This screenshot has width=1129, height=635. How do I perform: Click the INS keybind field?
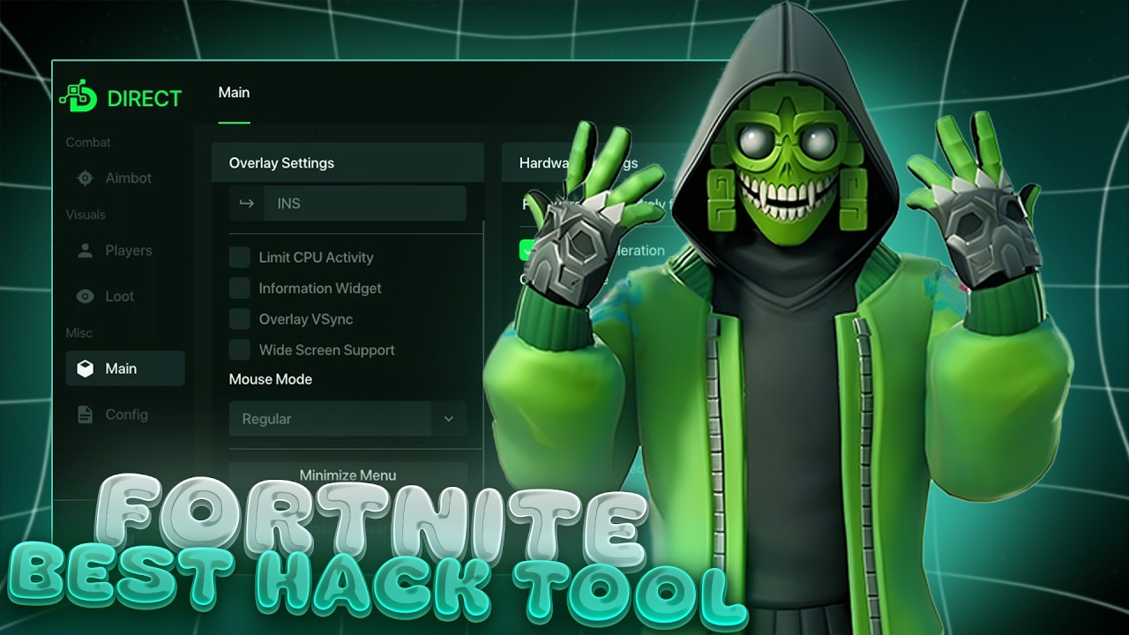[365, 204]
